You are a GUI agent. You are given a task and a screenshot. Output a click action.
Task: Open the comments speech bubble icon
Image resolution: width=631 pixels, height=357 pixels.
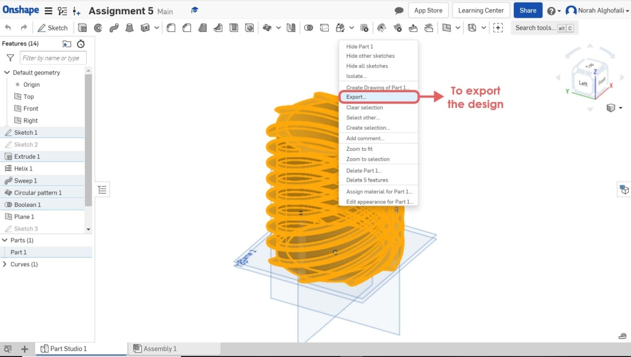coord(399,11)
